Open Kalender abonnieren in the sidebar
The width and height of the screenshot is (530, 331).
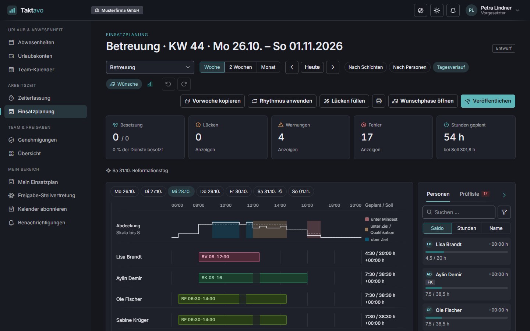click(x=46, y=209)
